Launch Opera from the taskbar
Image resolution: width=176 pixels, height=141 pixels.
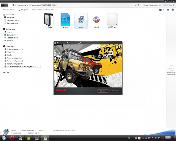[x=12, y=138]
